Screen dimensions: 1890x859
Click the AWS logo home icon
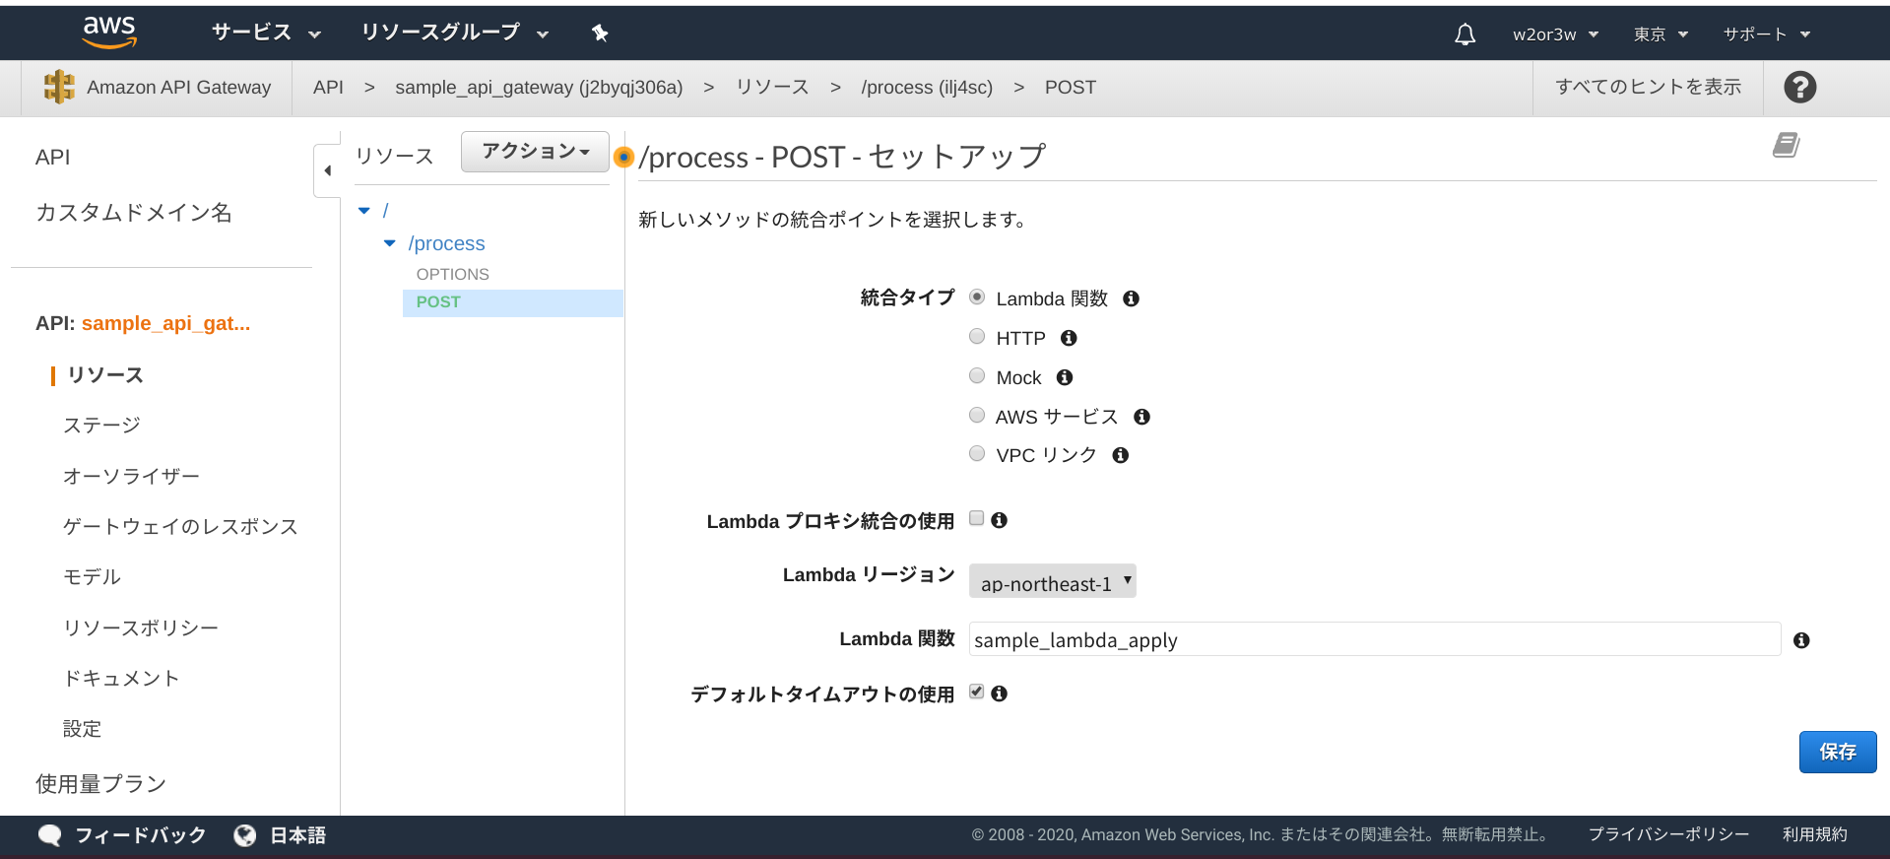(109, 33)
